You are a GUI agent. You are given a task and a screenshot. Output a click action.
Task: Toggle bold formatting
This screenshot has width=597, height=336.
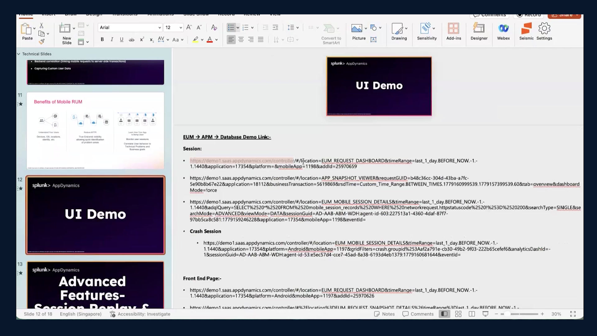(102, 40)
